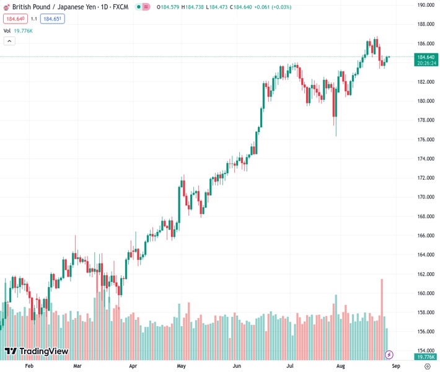Screen dimensions: 440x372
Task: Click the Feb label on the time axis
Action: tap(29, 366)
